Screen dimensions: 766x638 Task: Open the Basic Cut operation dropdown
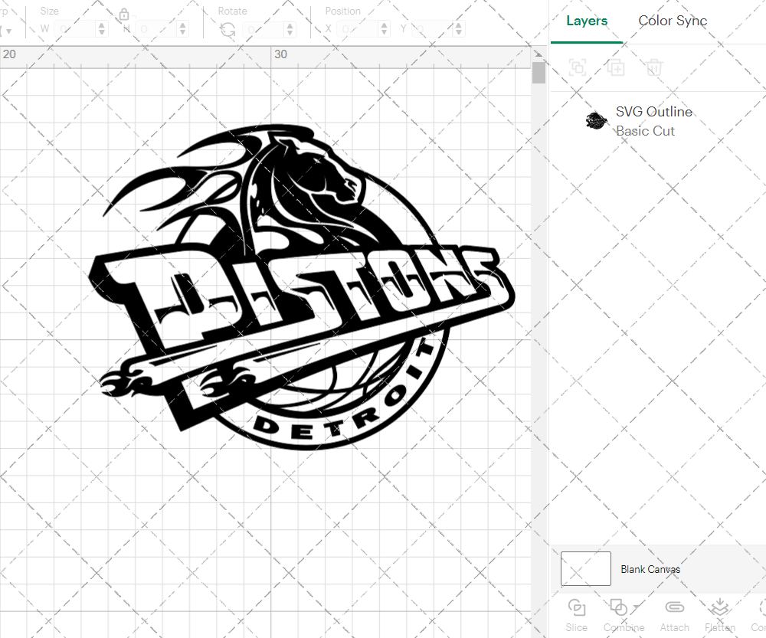pos(646,131)
